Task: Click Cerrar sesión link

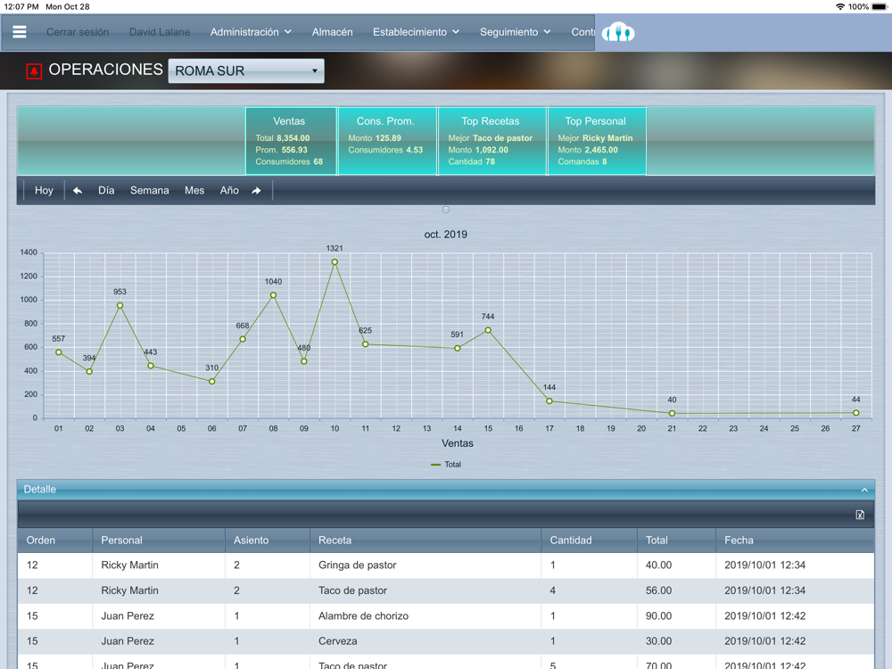Action: pos(78,32)
